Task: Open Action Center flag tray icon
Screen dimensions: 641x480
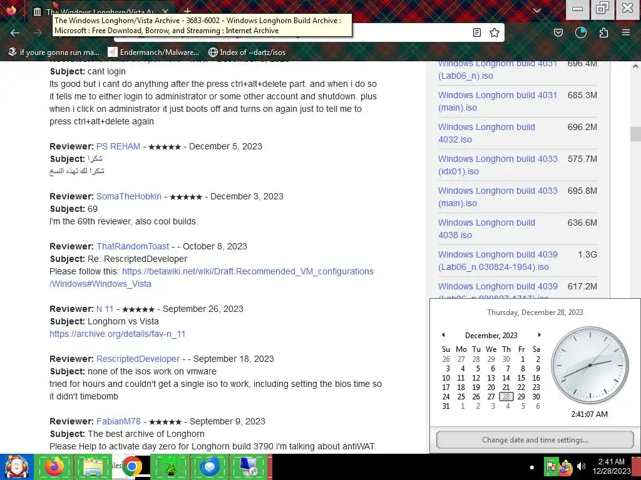Action: [x=551, y=467]
